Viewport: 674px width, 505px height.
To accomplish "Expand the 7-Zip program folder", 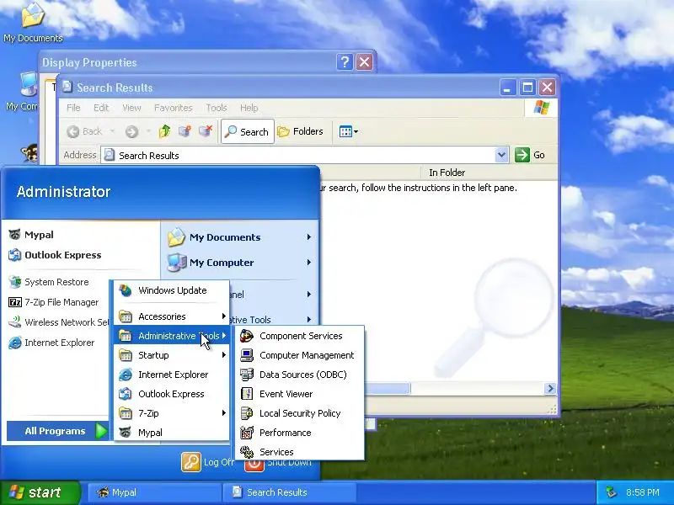I will 172,413.
